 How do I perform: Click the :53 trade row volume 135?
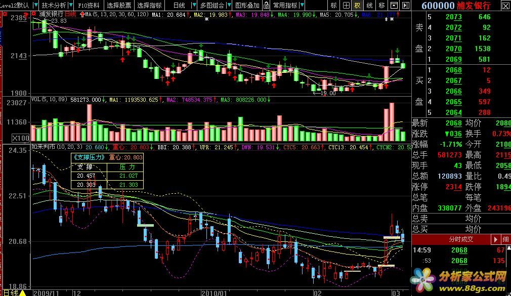(x=499, y=261)
